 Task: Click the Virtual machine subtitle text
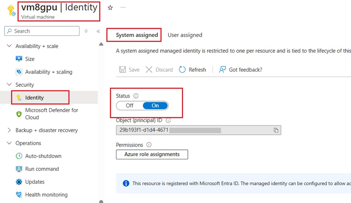(x=38, y=17)
